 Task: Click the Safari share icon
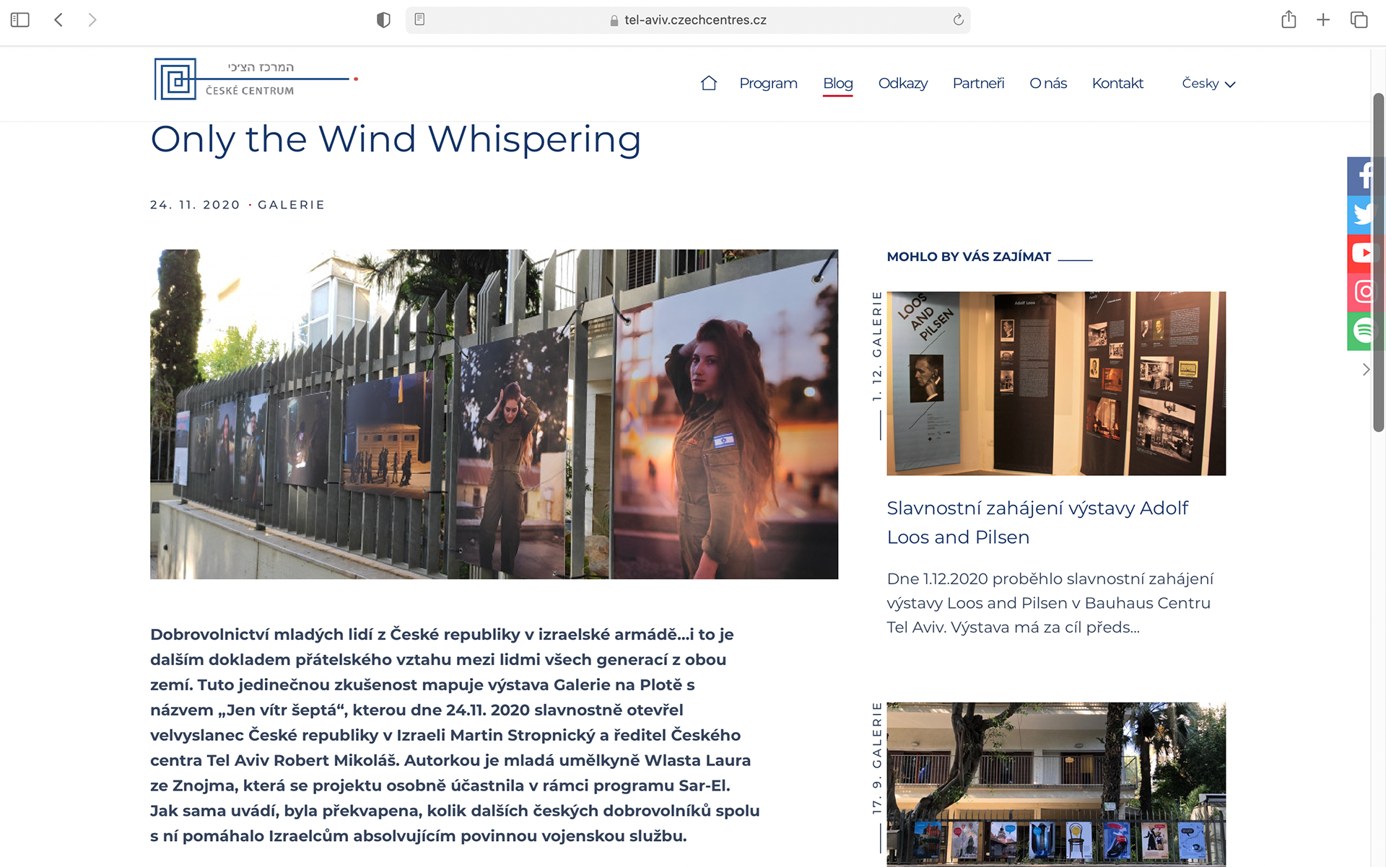click(1289, 19)
